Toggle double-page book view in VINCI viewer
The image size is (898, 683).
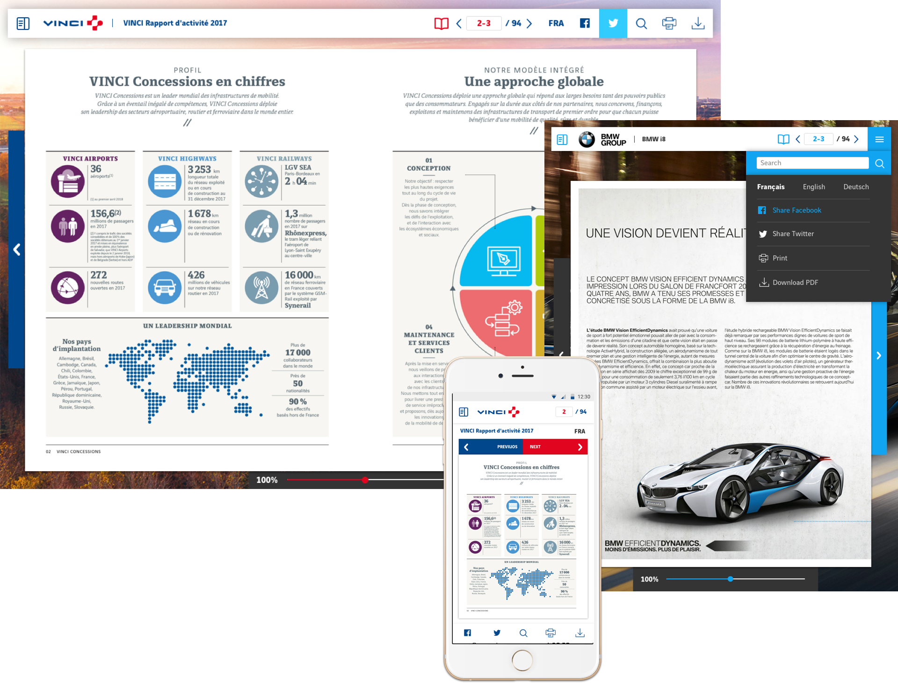[441, 23]
